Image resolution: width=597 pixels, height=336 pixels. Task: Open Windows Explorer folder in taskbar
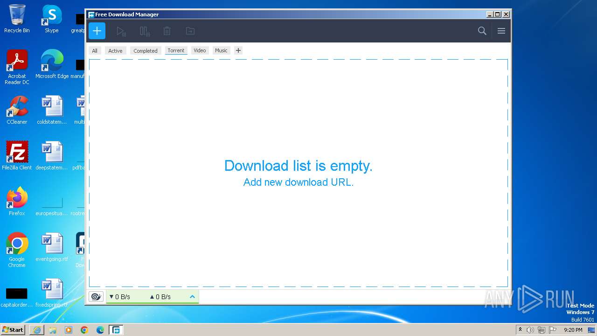tap(53, 330)
